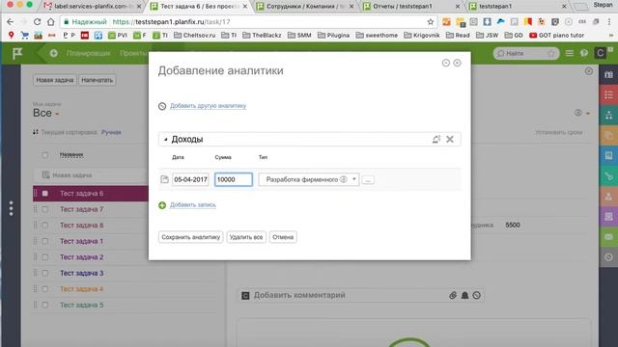This screenshot has width=618, height=347.
Task: Open calendar icon next to date field
Action: tap(164, 179)
